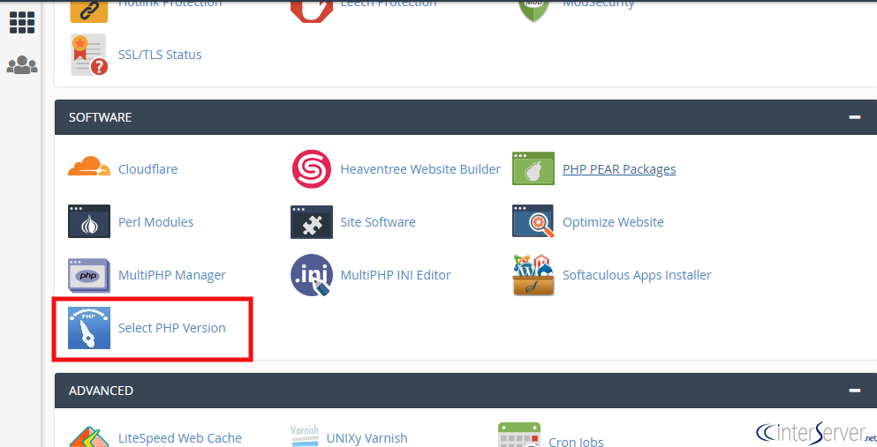The image size is (877, 447).
Task: Click the MultiPHP Manager php icon
Action: pos(89,275)
